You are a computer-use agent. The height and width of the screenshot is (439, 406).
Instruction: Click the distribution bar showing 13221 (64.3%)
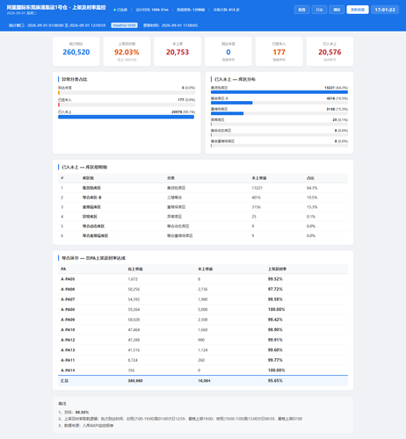pos(279,92)
